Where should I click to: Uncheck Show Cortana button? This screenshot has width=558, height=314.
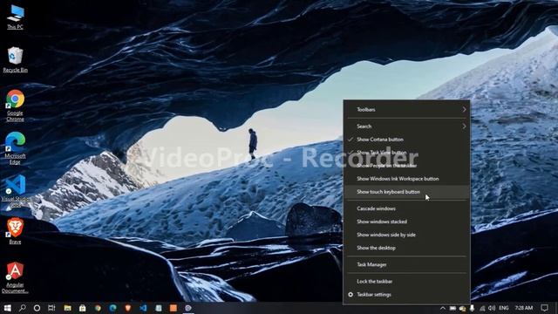[x=406, y=140]
